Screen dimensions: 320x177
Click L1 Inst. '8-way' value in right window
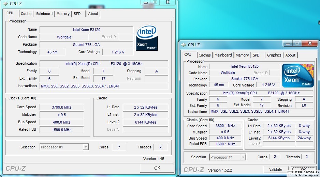click(304, 132)
